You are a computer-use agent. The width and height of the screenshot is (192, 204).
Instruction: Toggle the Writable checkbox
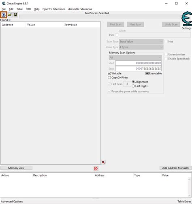[109, 73]
